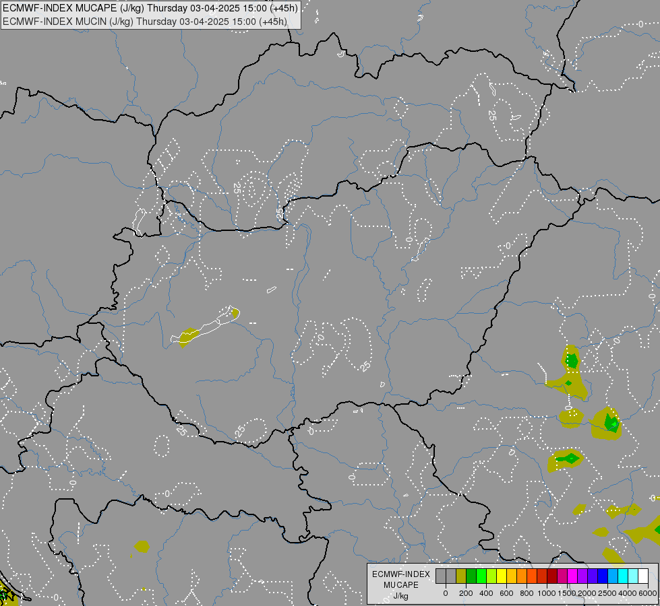Click the legend scale value 1000

(x=547, y=593)
